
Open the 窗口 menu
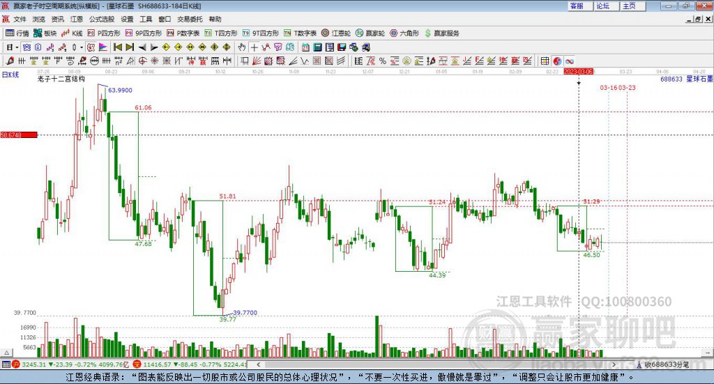click(x=165, y=19)
